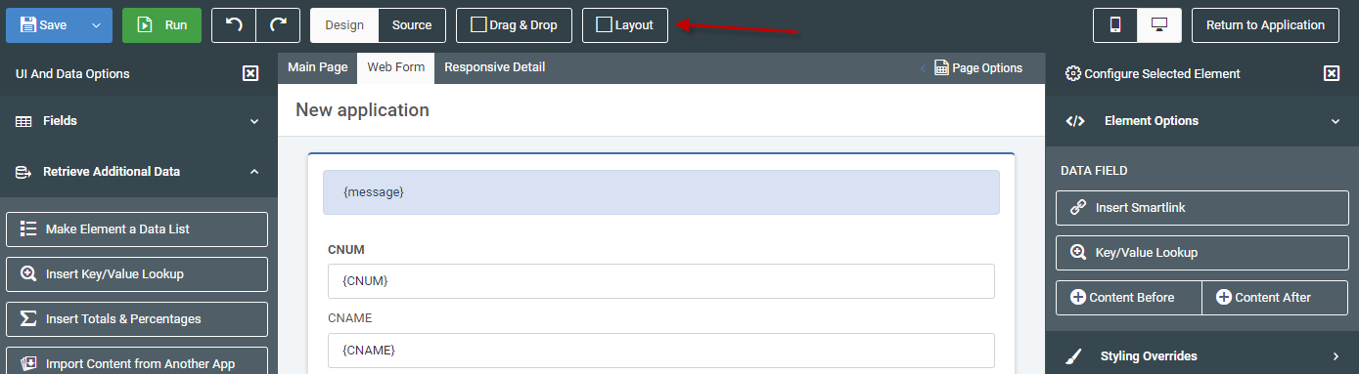The image size is (1359, 374).
Task: Expand the Fields section
Action: [139, 121]
